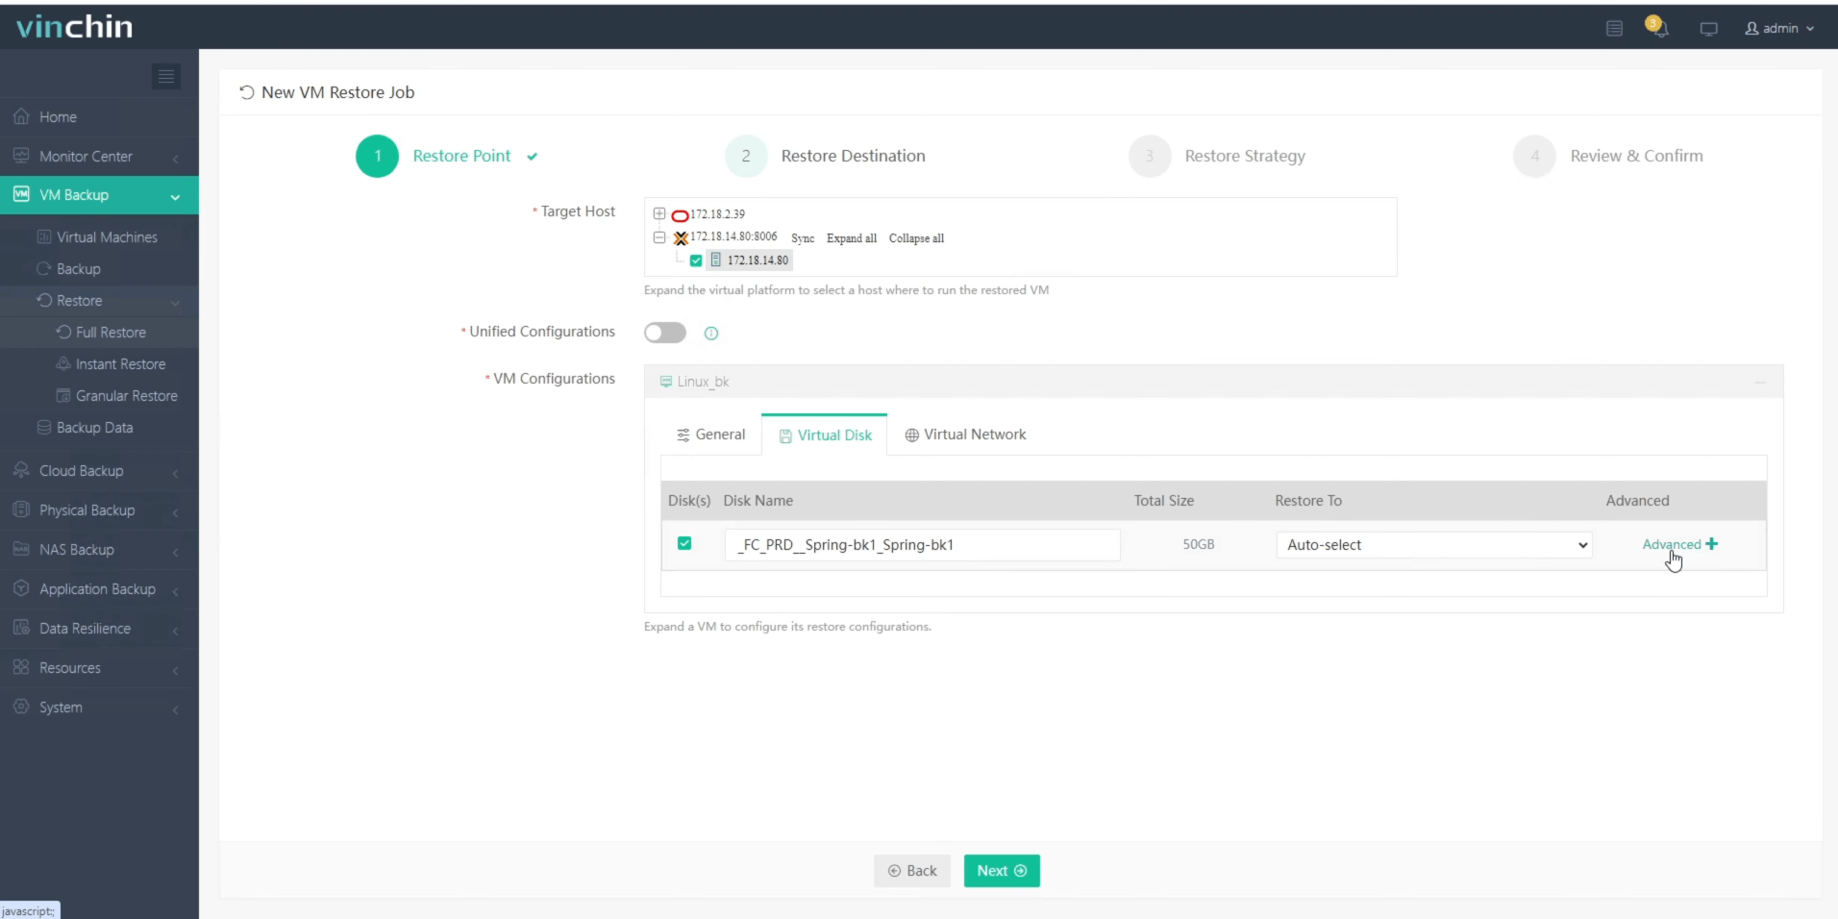Click the Sync link in host tree
This screenshot has width=1838, height=919.
tap(803, 238)
